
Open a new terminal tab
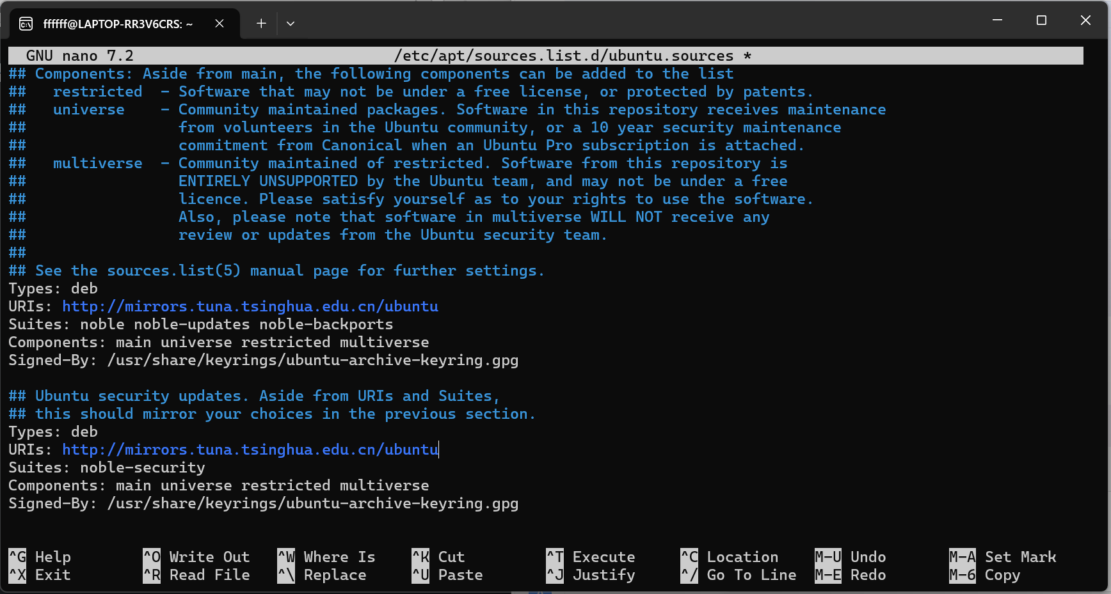(x=261, y=24)
